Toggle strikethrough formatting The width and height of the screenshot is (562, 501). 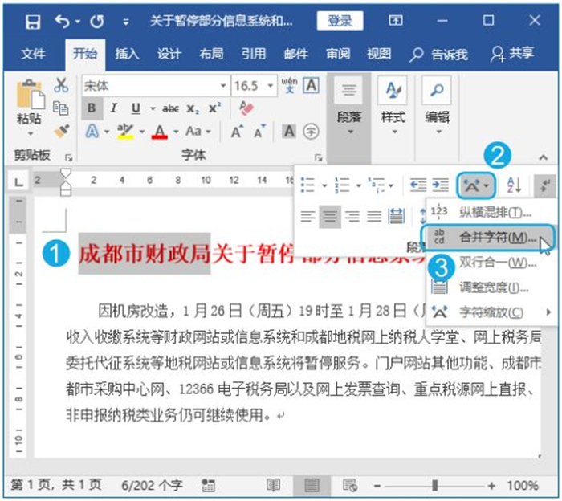pyautogui.click(x=170, y=108)
